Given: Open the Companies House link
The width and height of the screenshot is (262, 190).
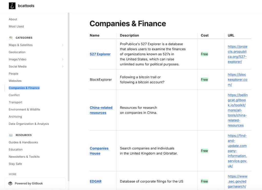Looking at the screenshot, I should [x=99, y=151].
